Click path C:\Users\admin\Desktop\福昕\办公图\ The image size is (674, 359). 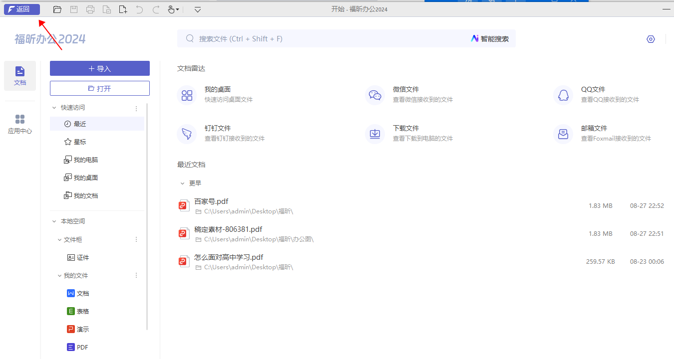pyautogui.click(x=259, y=239)
